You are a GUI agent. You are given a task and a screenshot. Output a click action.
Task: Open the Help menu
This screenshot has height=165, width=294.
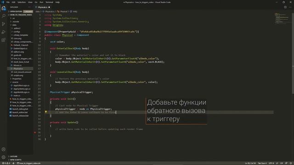click(x=57, y=2)
